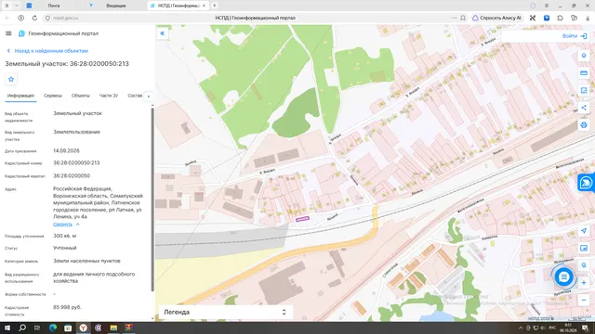The height and width of the screenshot is (334, 595).
Task: Switch to the Входящие browser tab
Action: [x=115, y=6]
